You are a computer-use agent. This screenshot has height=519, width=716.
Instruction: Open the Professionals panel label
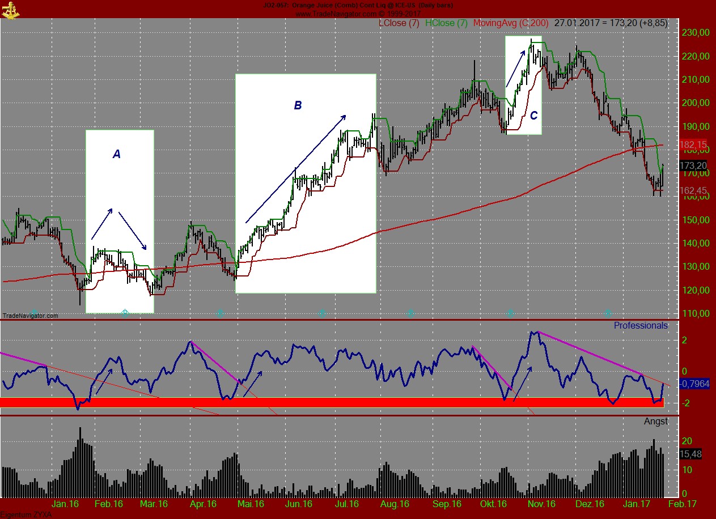pos(641,325)
